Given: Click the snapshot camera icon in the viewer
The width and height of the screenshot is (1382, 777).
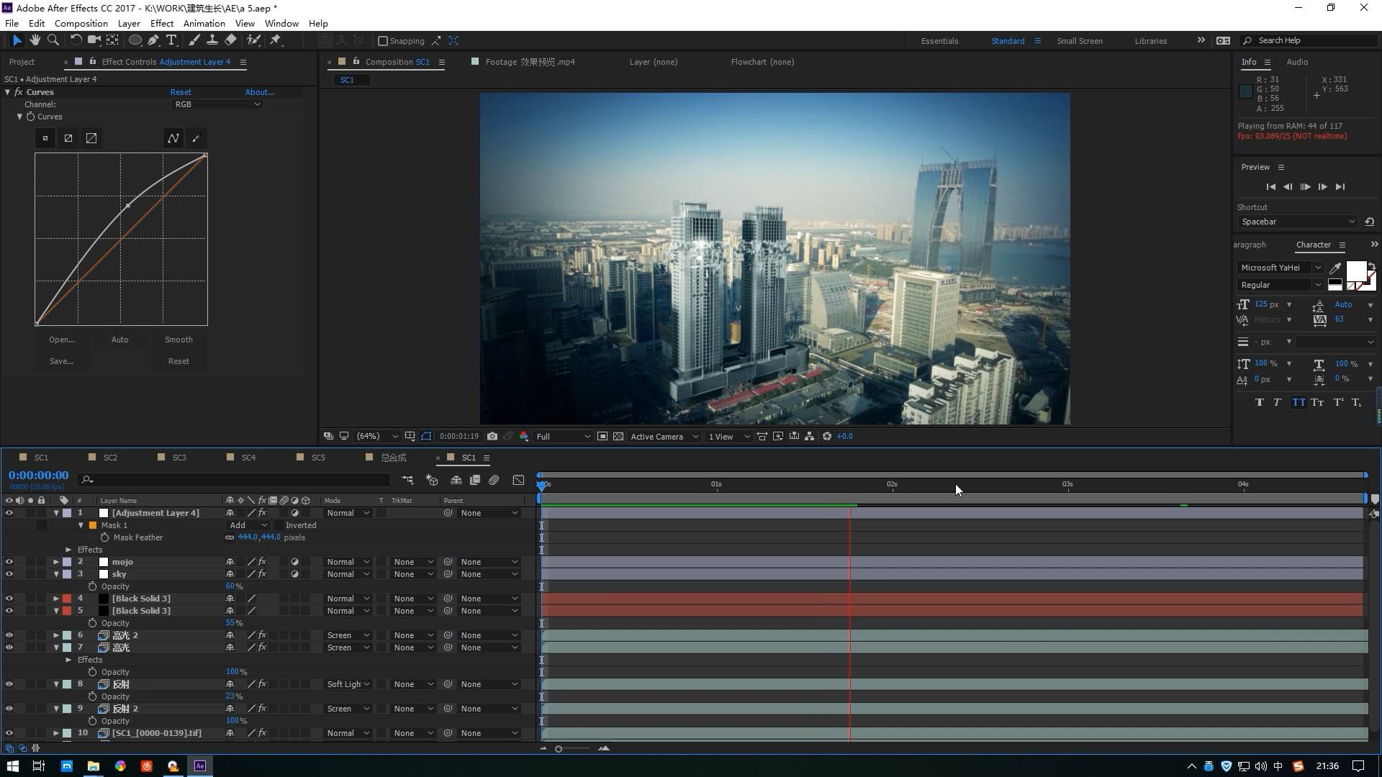Looking at the screenshot, I should pyautogui.click(x=492, y=436).
